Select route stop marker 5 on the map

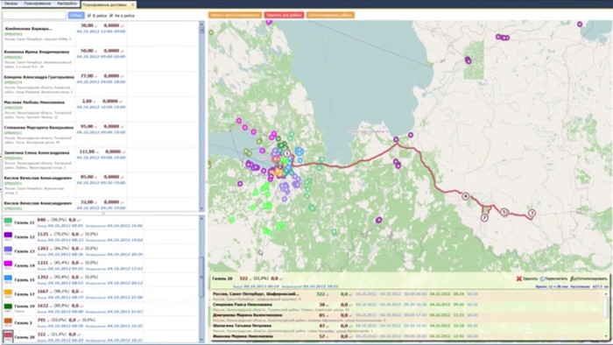(x=504, y=212)
